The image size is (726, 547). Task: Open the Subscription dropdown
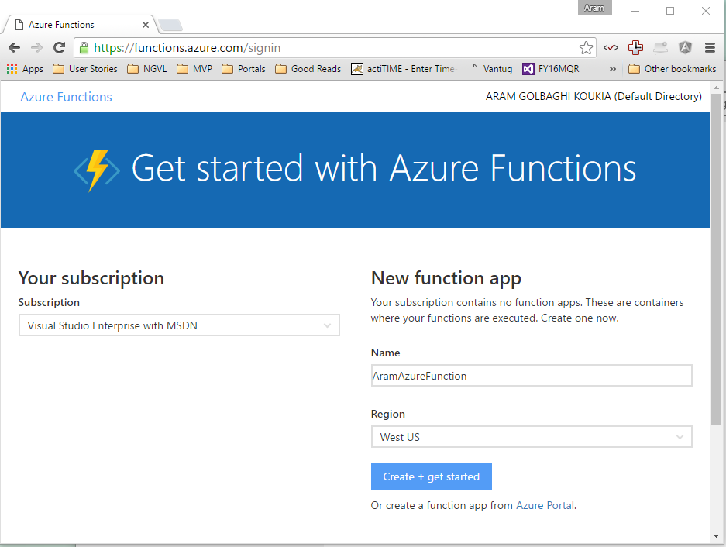pyautogui.click(x=179, y=325)
